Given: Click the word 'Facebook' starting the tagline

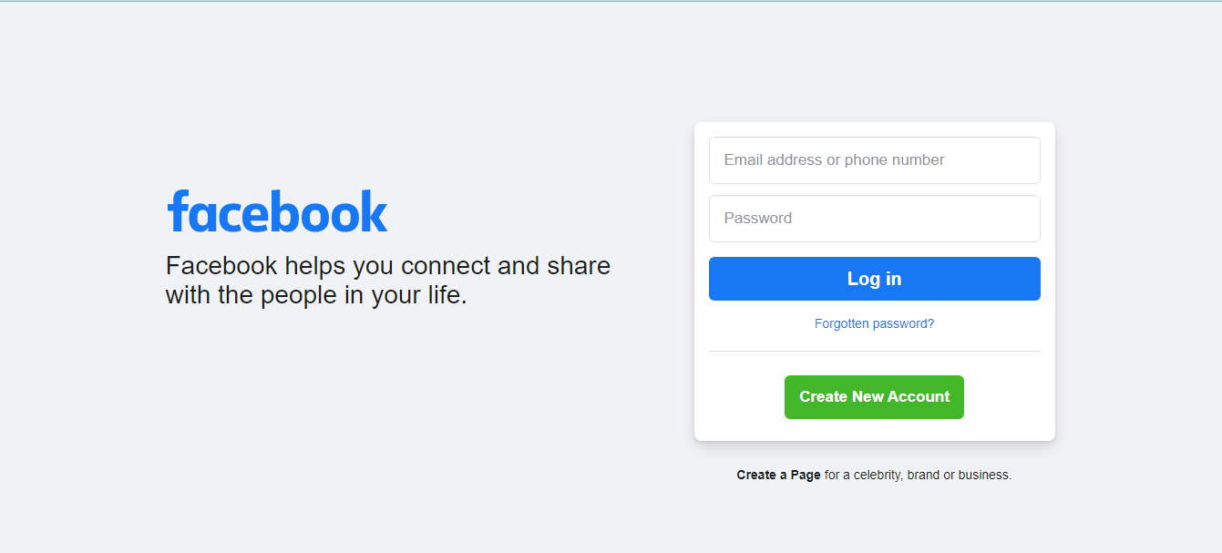Looking at the screenshot, I should click(x=221, y=266).
